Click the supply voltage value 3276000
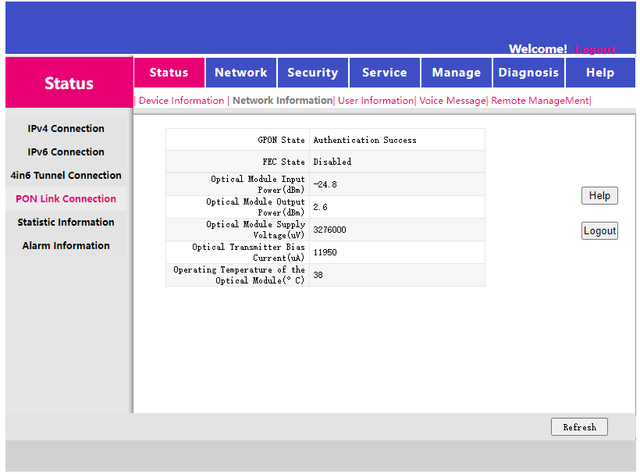 point(329,230)
